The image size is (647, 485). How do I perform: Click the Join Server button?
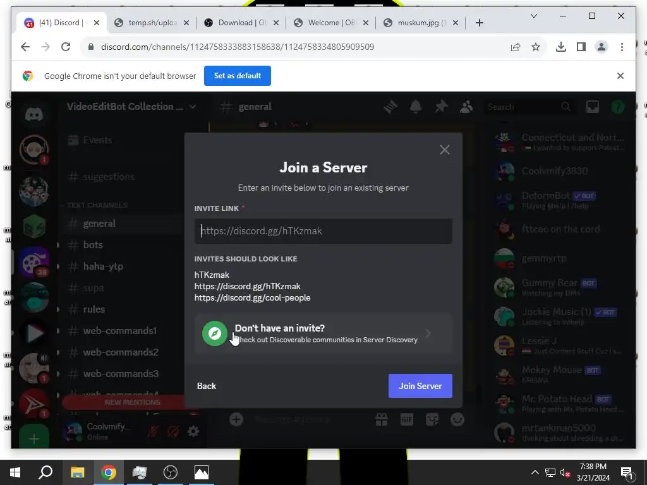[420, 386]
